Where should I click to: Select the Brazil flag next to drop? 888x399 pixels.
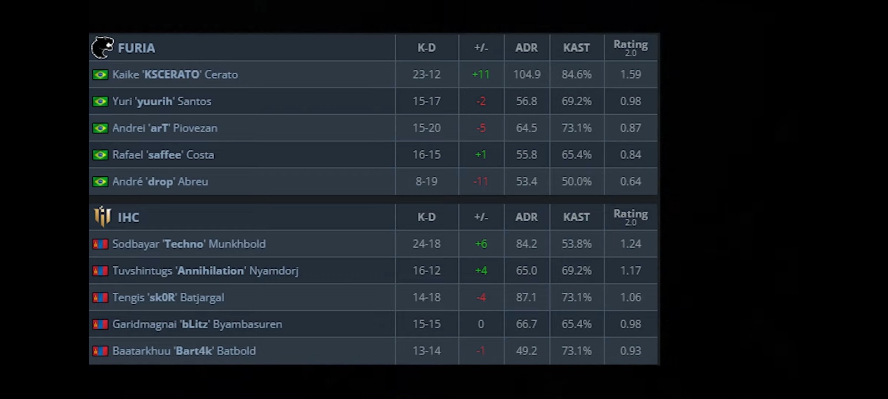pyautogui.click(x=100, y=181)
